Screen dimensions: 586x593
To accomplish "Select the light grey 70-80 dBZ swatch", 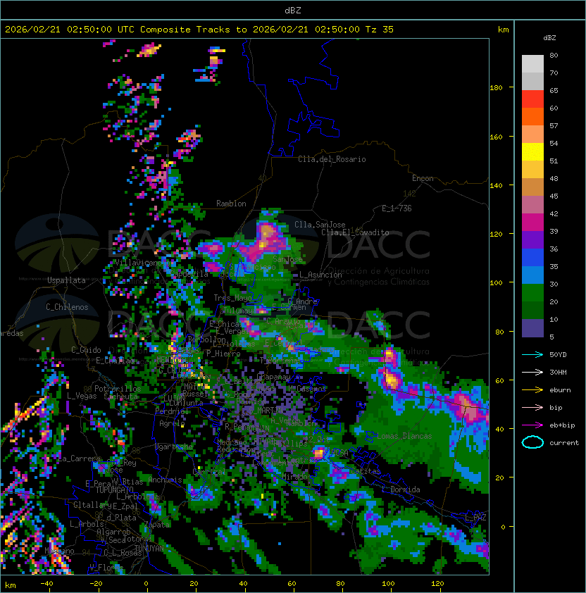I will [532, 64].
